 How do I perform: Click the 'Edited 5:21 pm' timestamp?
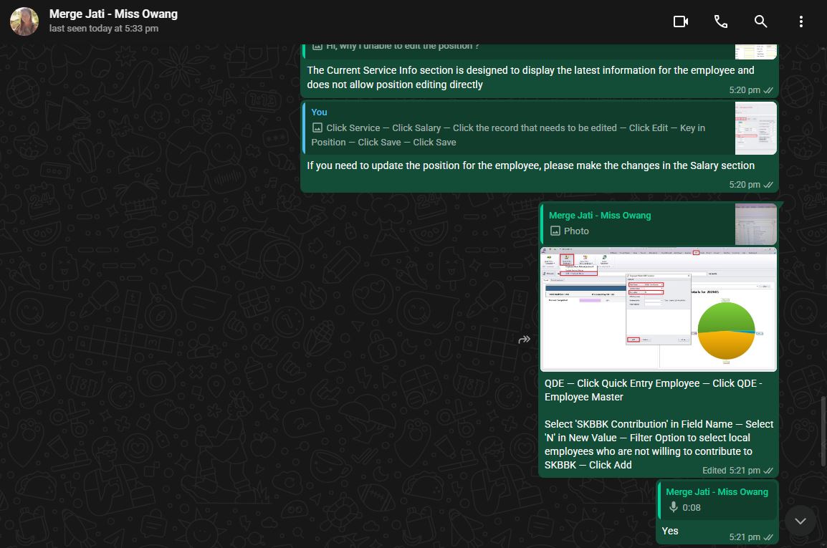click(731, 471)
